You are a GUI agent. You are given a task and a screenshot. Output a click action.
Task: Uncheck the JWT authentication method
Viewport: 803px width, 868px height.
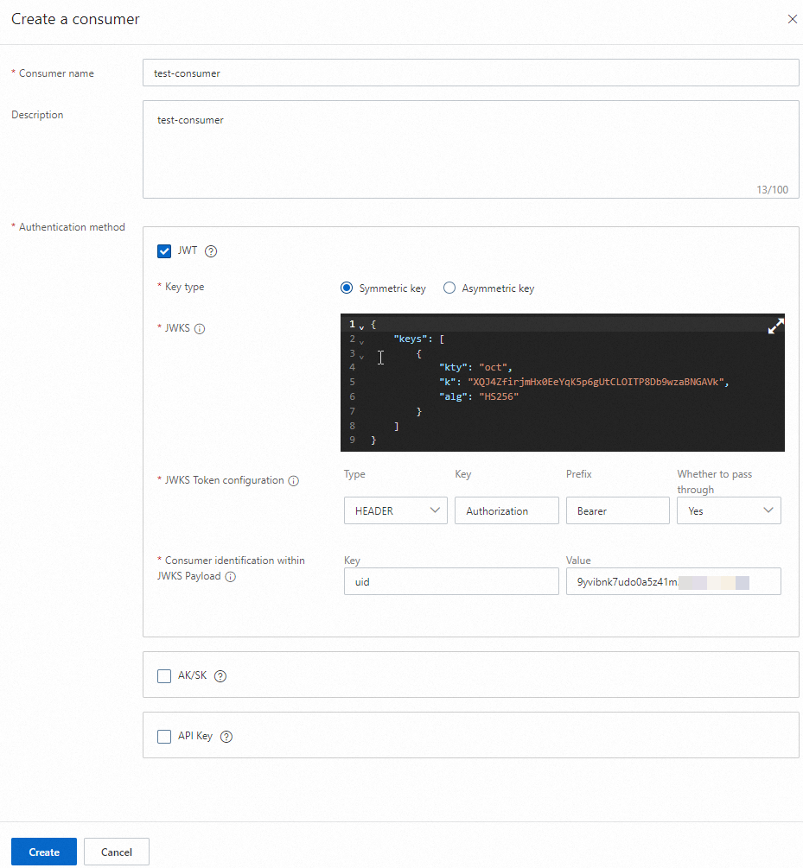(x=164, y=251)
